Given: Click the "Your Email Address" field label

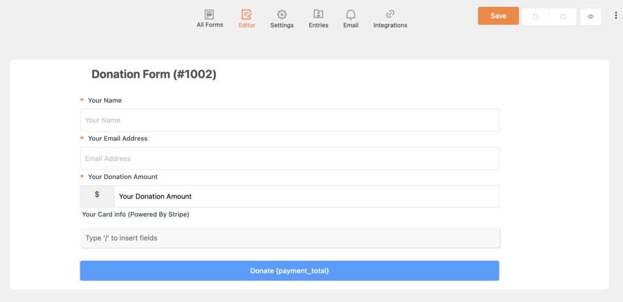Looking at the screenshot, I should (x=117, y=138).
